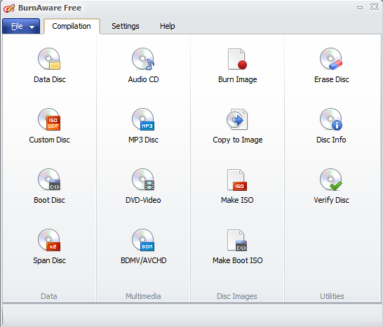This screenshot has height=327, width=383.
Task: Run the Verify Disc utility
Action: 332,186
